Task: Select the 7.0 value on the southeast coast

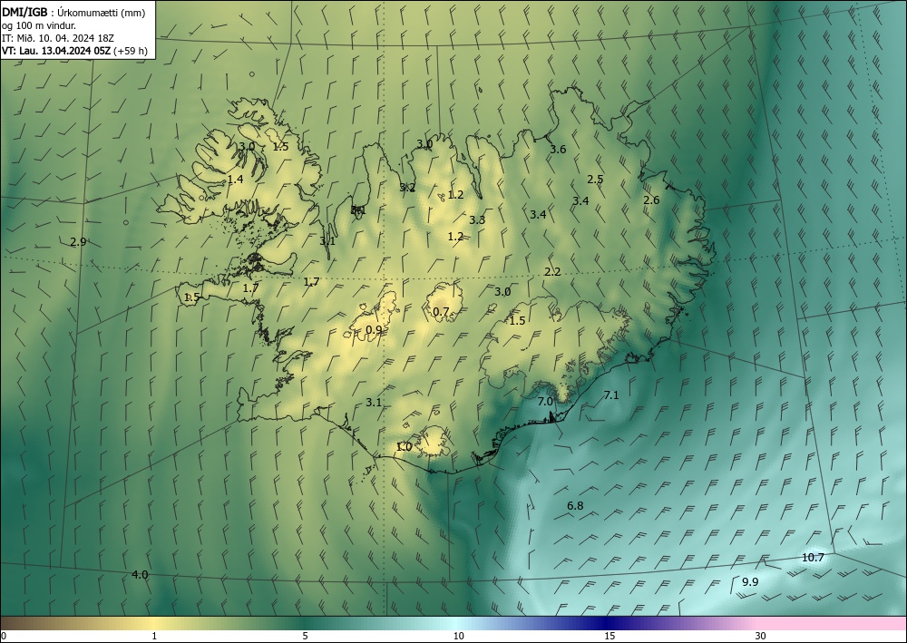Action: pos(545,401)
